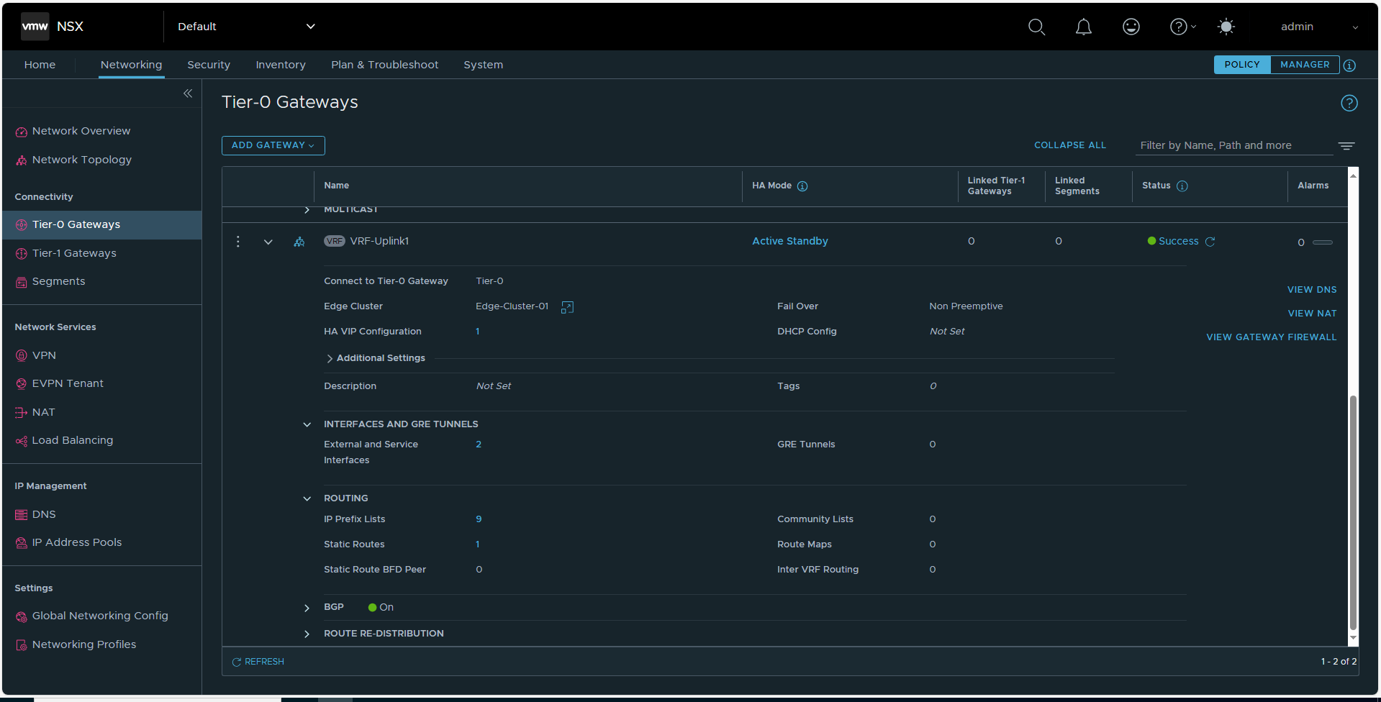Screen dimensions: 1381x702
Task: Collapse the Routing section
Action: pyautogui.click(x=307, y=498)
